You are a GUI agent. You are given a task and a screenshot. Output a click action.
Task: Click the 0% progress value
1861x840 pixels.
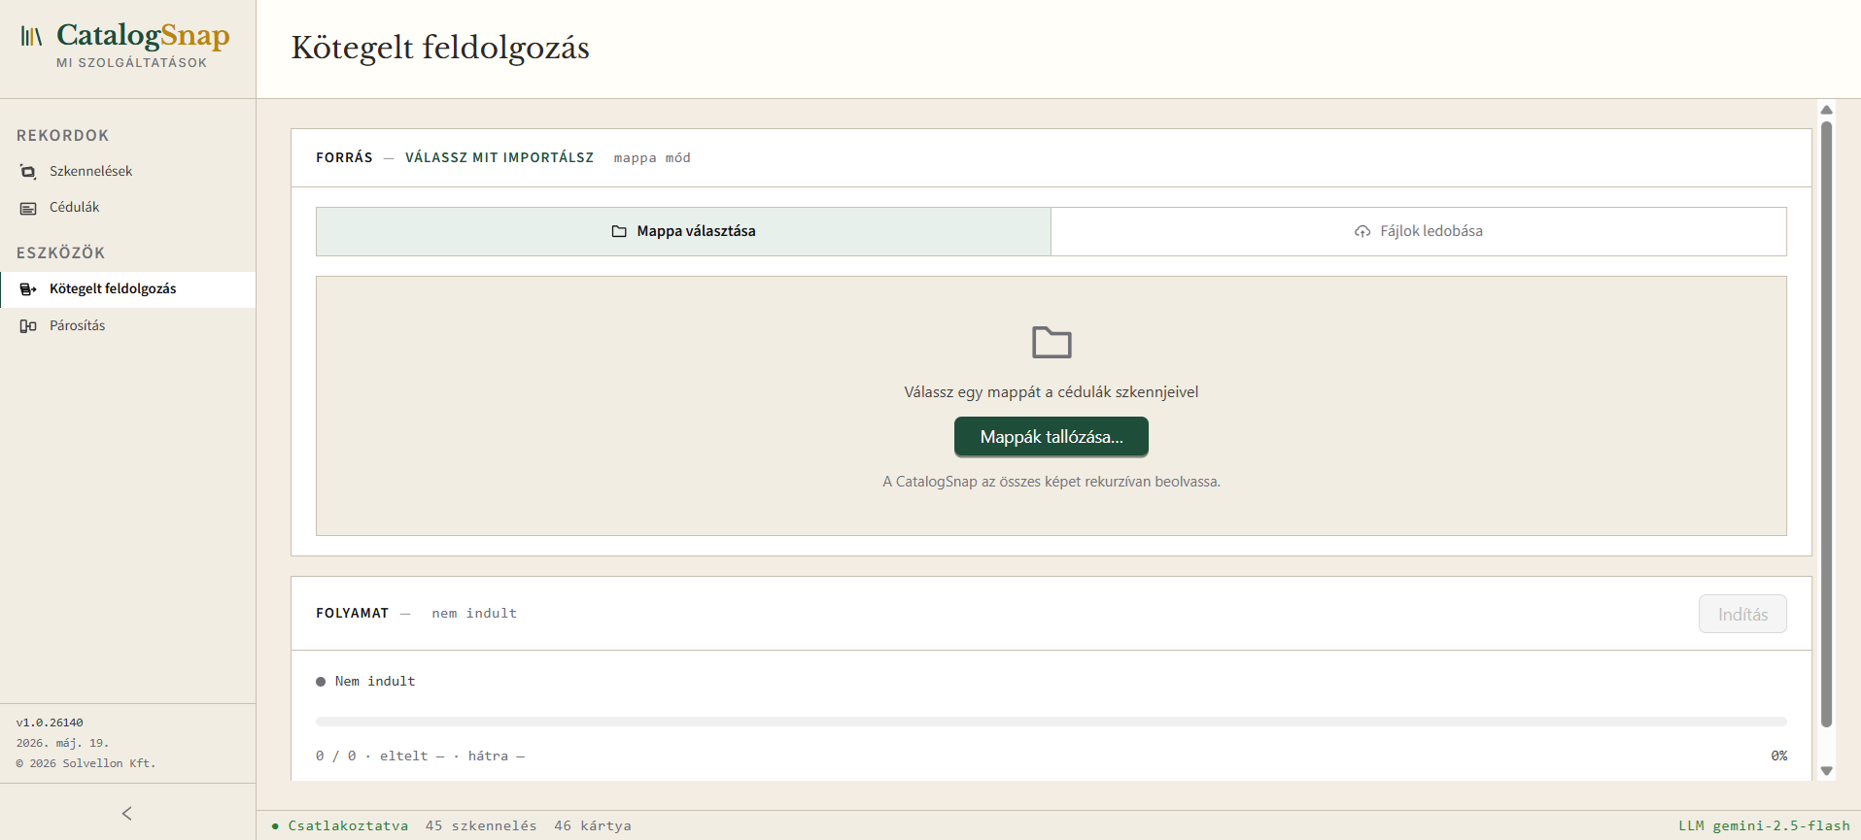click(1778, 756)
